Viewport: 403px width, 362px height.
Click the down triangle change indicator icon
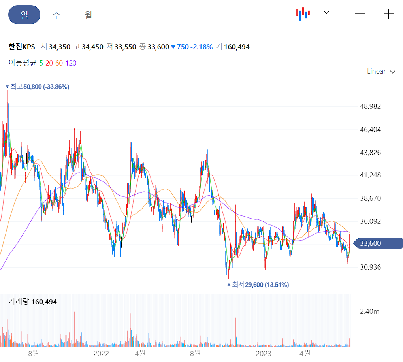click(173, 47)
